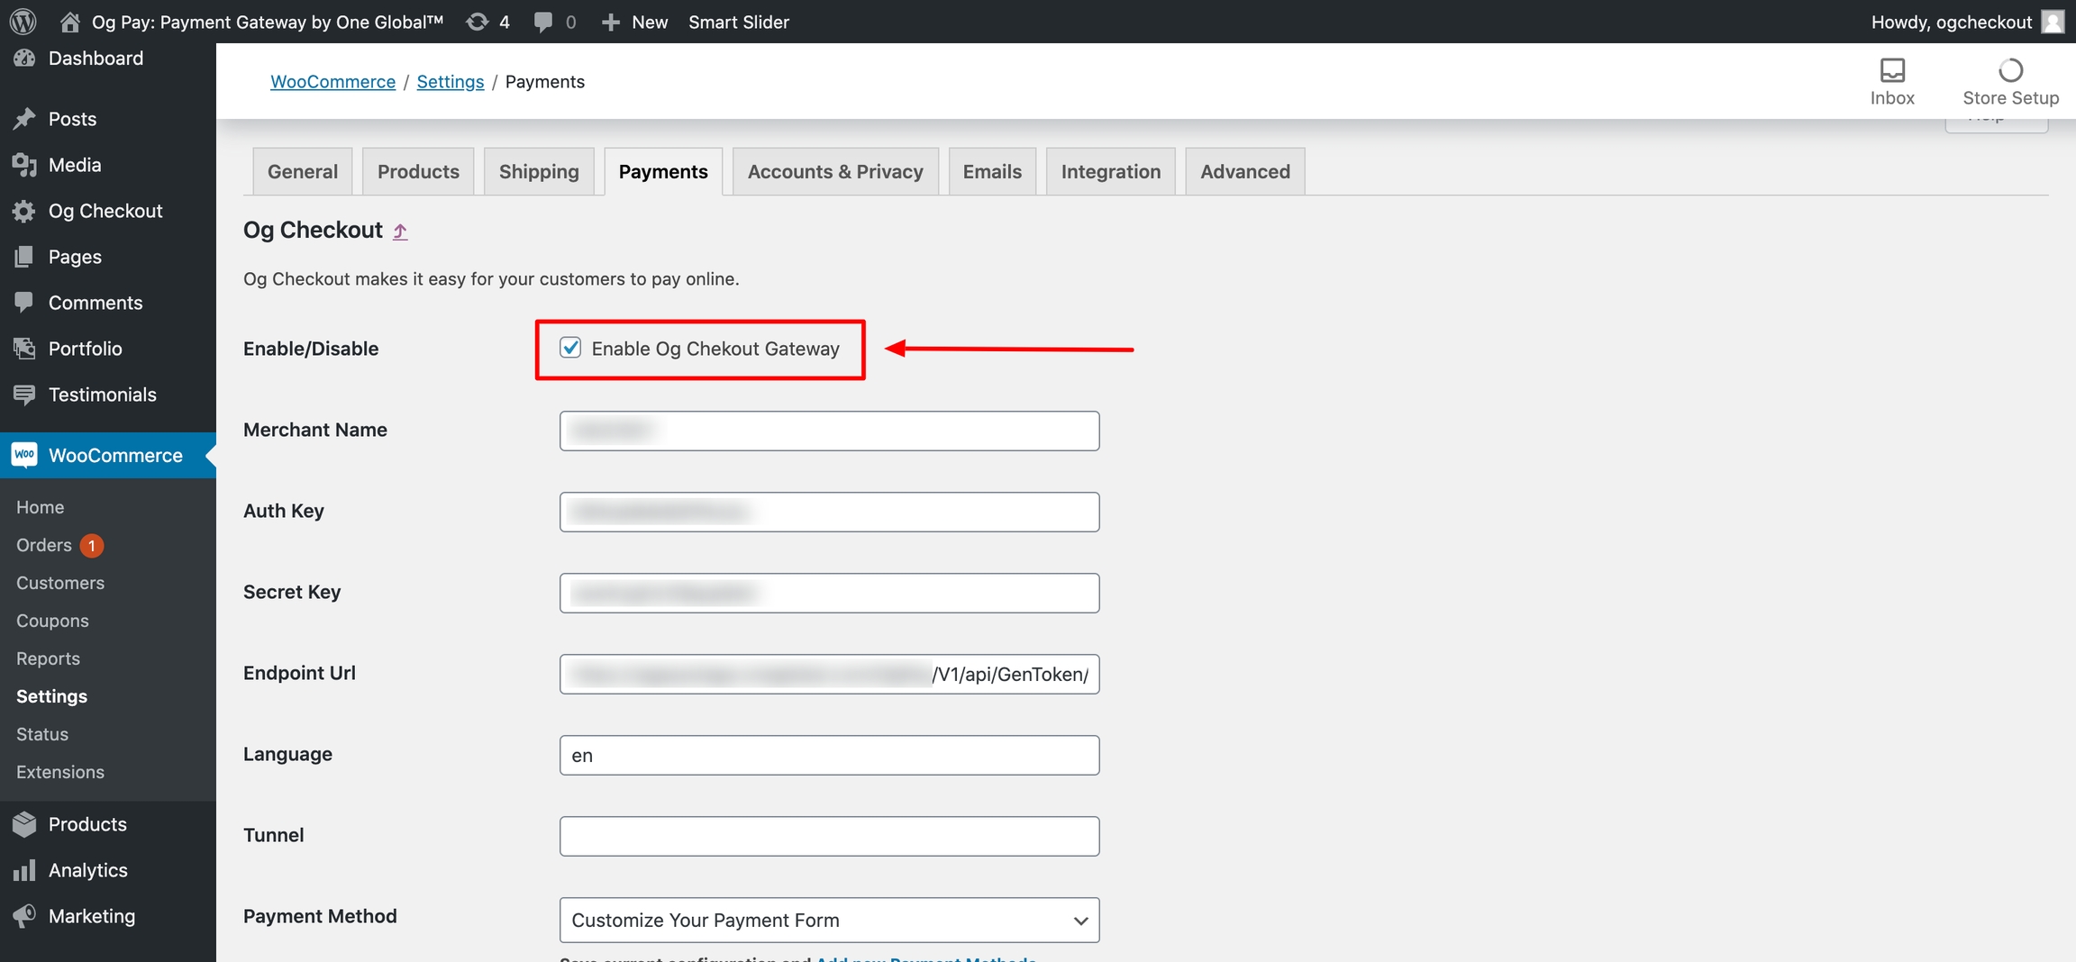Click the WordPress logo icon
This screenshot has width=2076, height=962.
point(23,22)
